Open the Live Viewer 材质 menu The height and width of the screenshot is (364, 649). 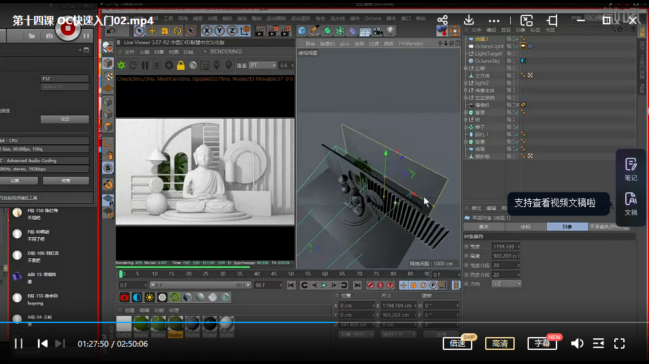tap(173, 52)
